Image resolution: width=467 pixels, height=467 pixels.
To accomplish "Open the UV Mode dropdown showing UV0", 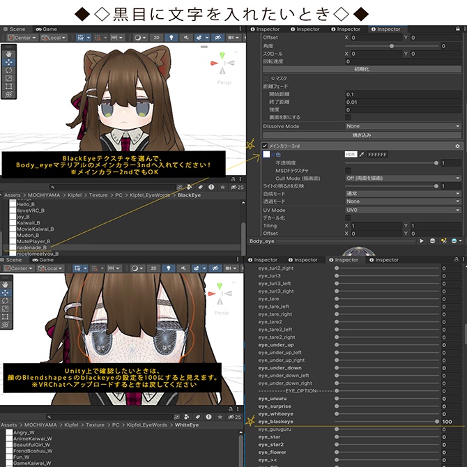I will (x=403, y=210).
